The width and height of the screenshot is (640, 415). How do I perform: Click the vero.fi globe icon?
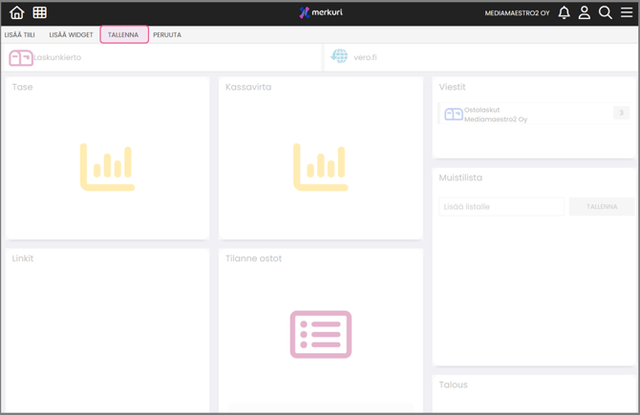(x=339, y=57)
